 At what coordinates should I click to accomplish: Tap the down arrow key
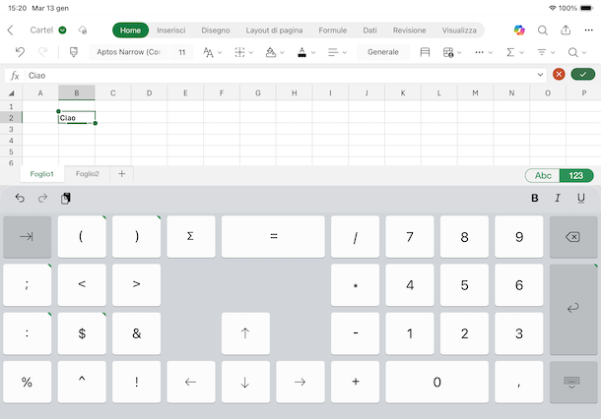[x=245, y=382]
